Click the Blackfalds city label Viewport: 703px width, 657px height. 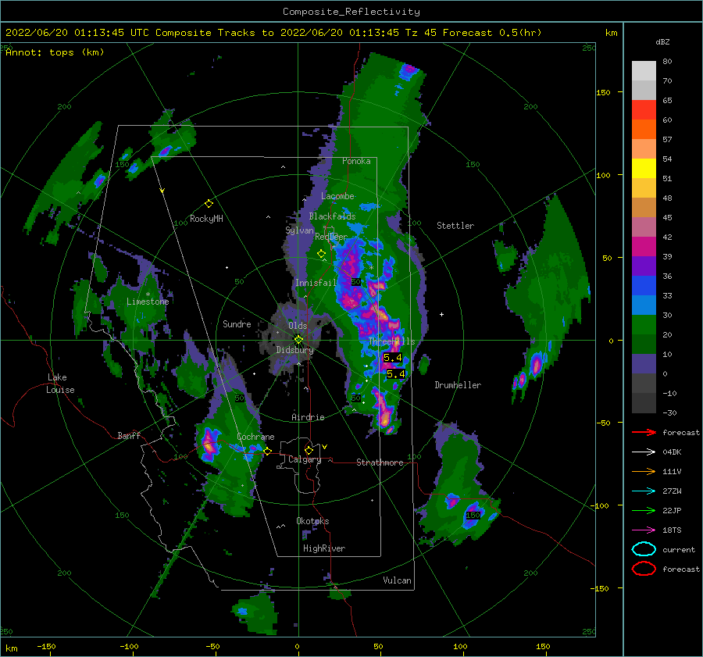(x=332, y=216)
